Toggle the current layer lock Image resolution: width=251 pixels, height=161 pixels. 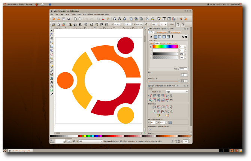pyautogui.click(x=77, y=141)
